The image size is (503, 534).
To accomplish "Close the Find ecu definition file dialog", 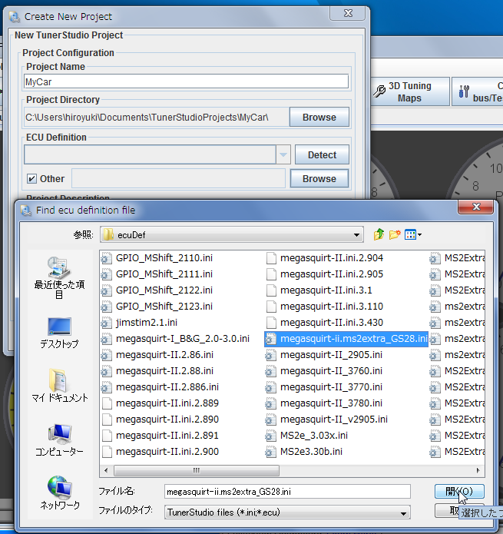I will [476, 207].
